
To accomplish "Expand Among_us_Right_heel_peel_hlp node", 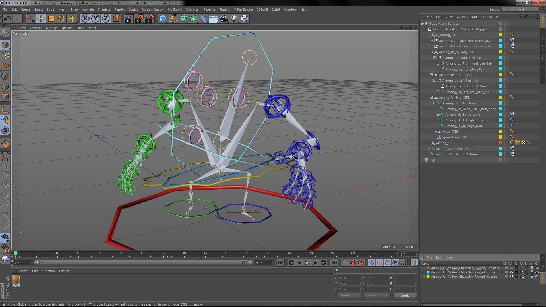I will (x=438, y=63).
